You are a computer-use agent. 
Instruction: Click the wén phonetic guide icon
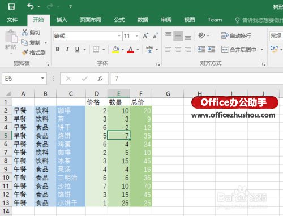[149, 49]
